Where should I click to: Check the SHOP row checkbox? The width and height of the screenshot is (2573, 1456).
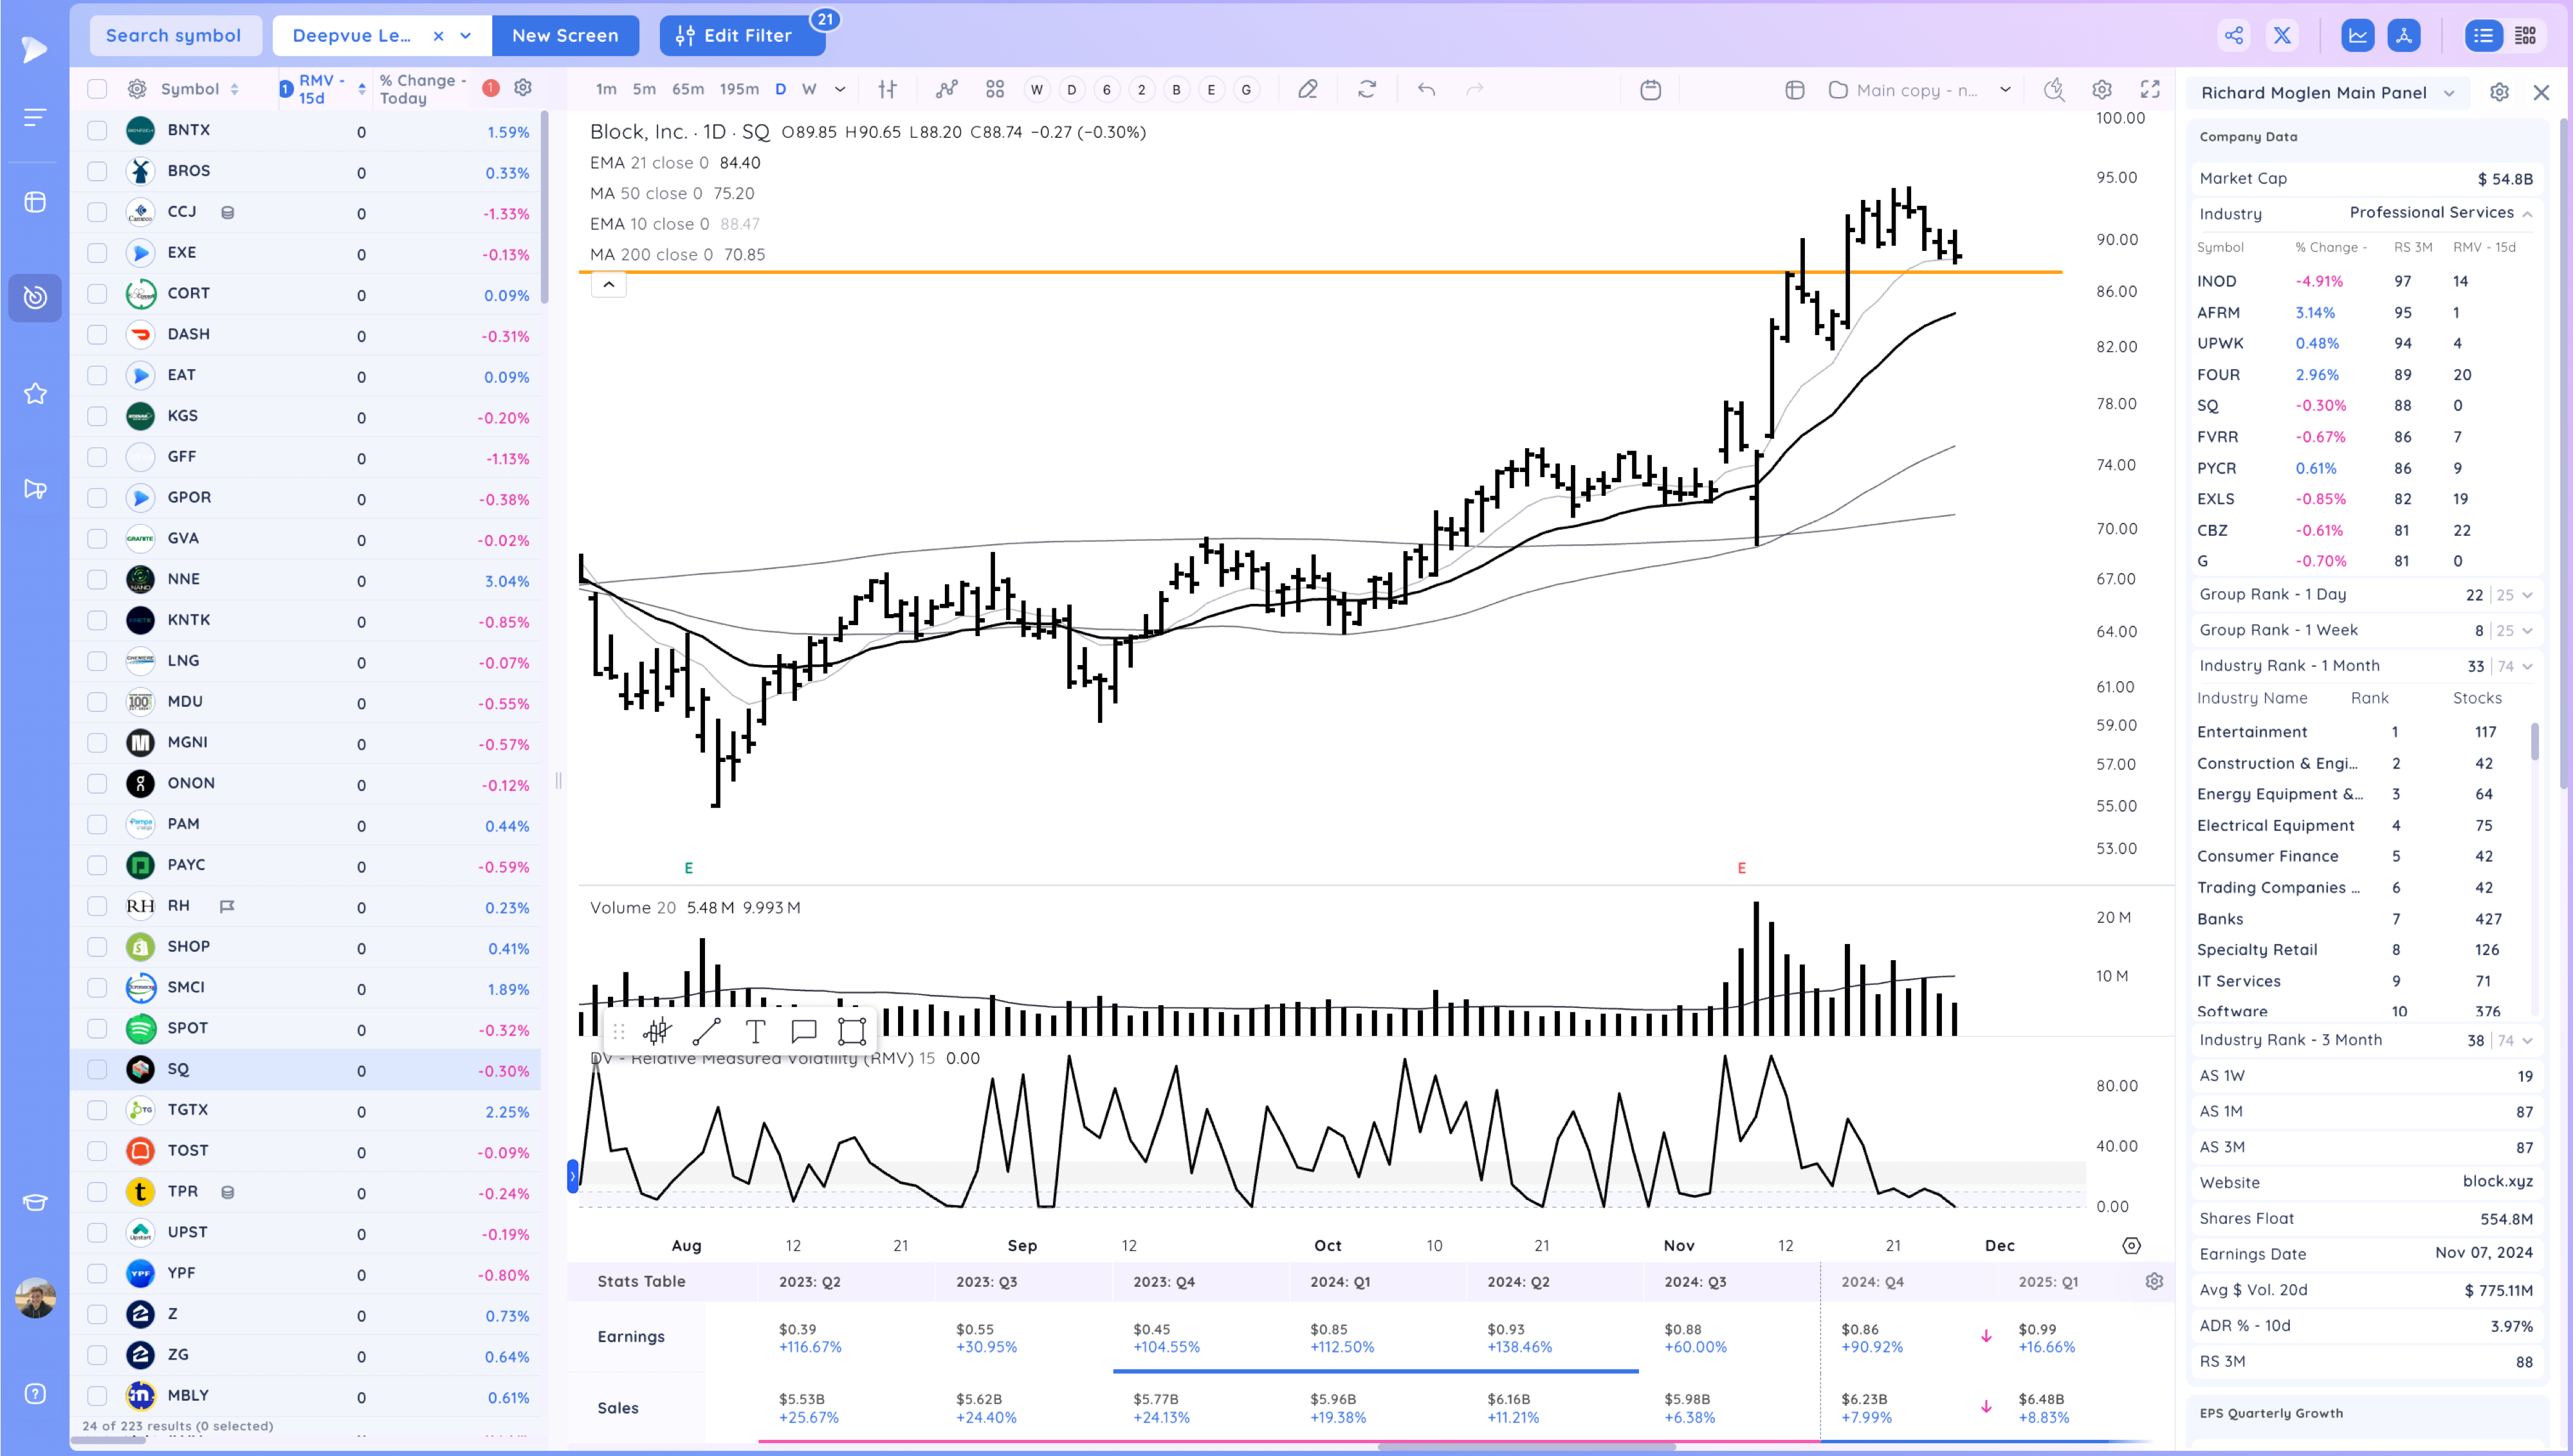[97, 946]
